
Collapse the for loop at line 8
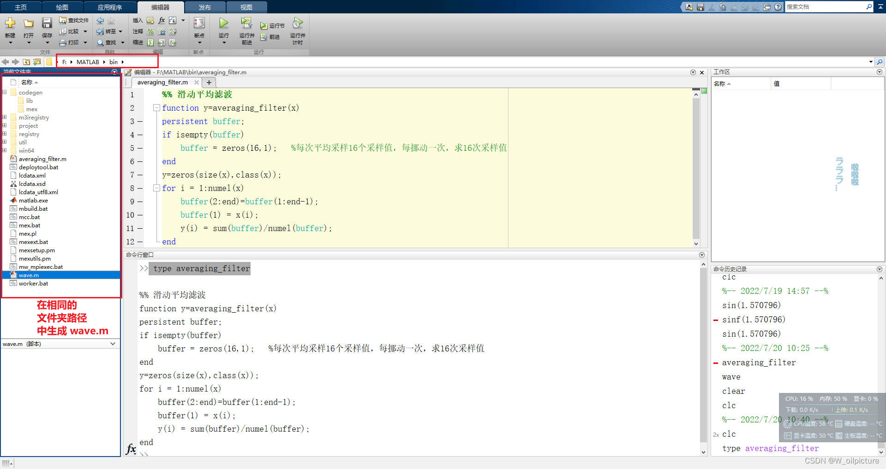pos(156,188)
